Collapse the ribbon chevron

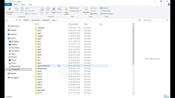(166, 4)
